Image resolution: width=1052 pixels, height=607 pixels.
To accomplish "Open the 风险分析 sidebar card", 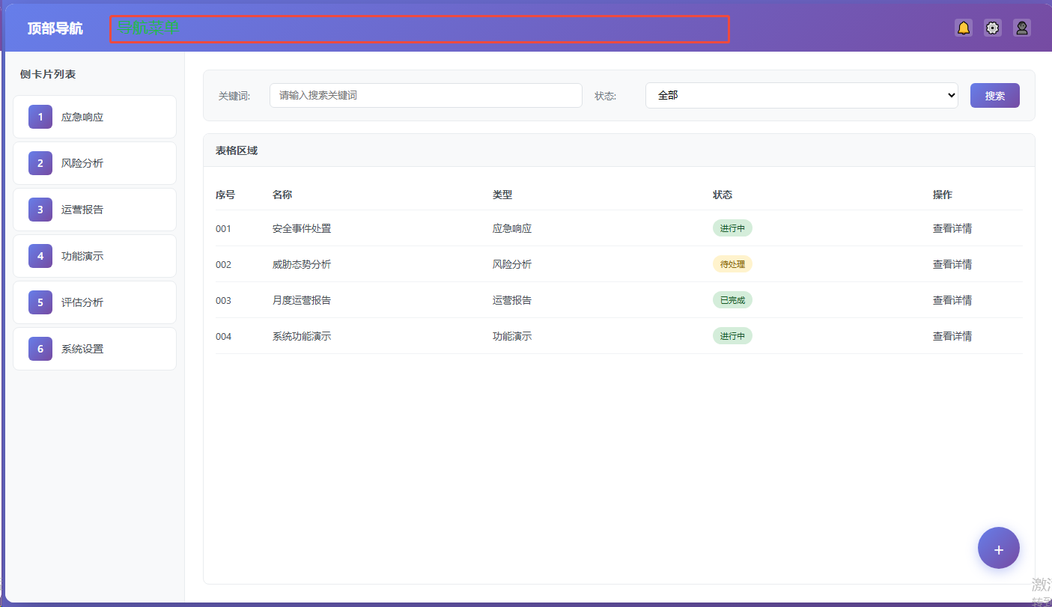I will 95,163.
